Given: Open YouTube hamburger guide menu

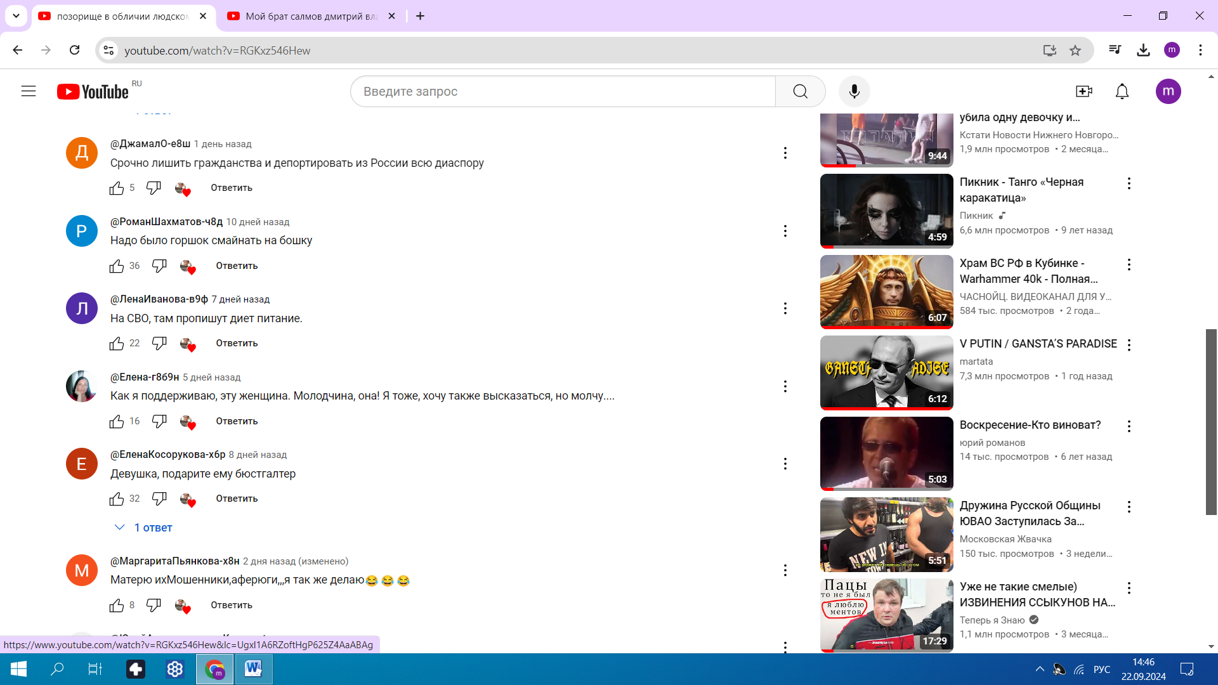Looking at the screenshot, I should (x=29, y=91).
